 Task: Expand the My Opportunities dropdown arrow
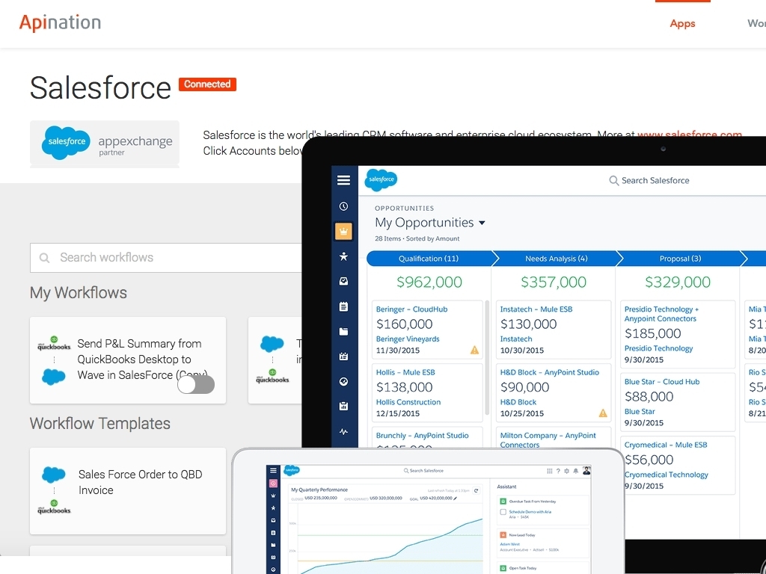pyautogui.click(x=482, y=223)
